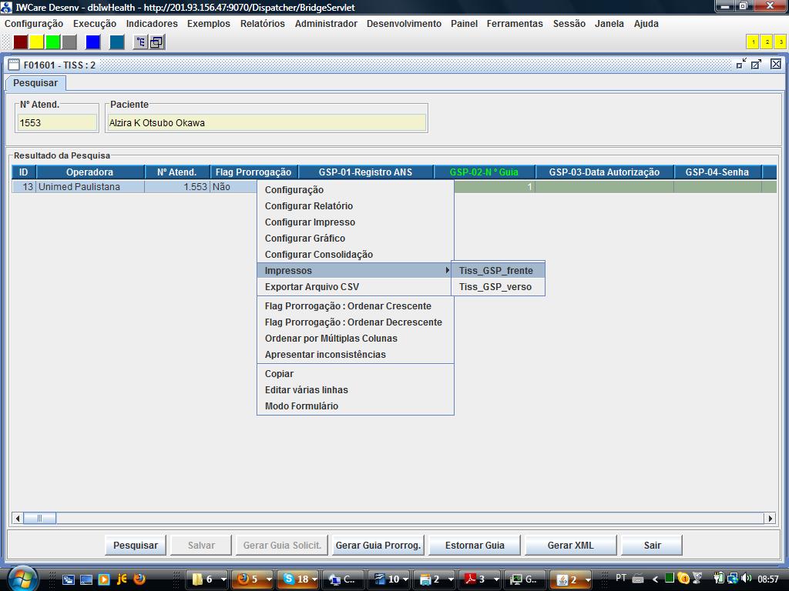Screen dimensions: 789x591
Task: Open the Ferramentas menu
Action: coord(514,24)
